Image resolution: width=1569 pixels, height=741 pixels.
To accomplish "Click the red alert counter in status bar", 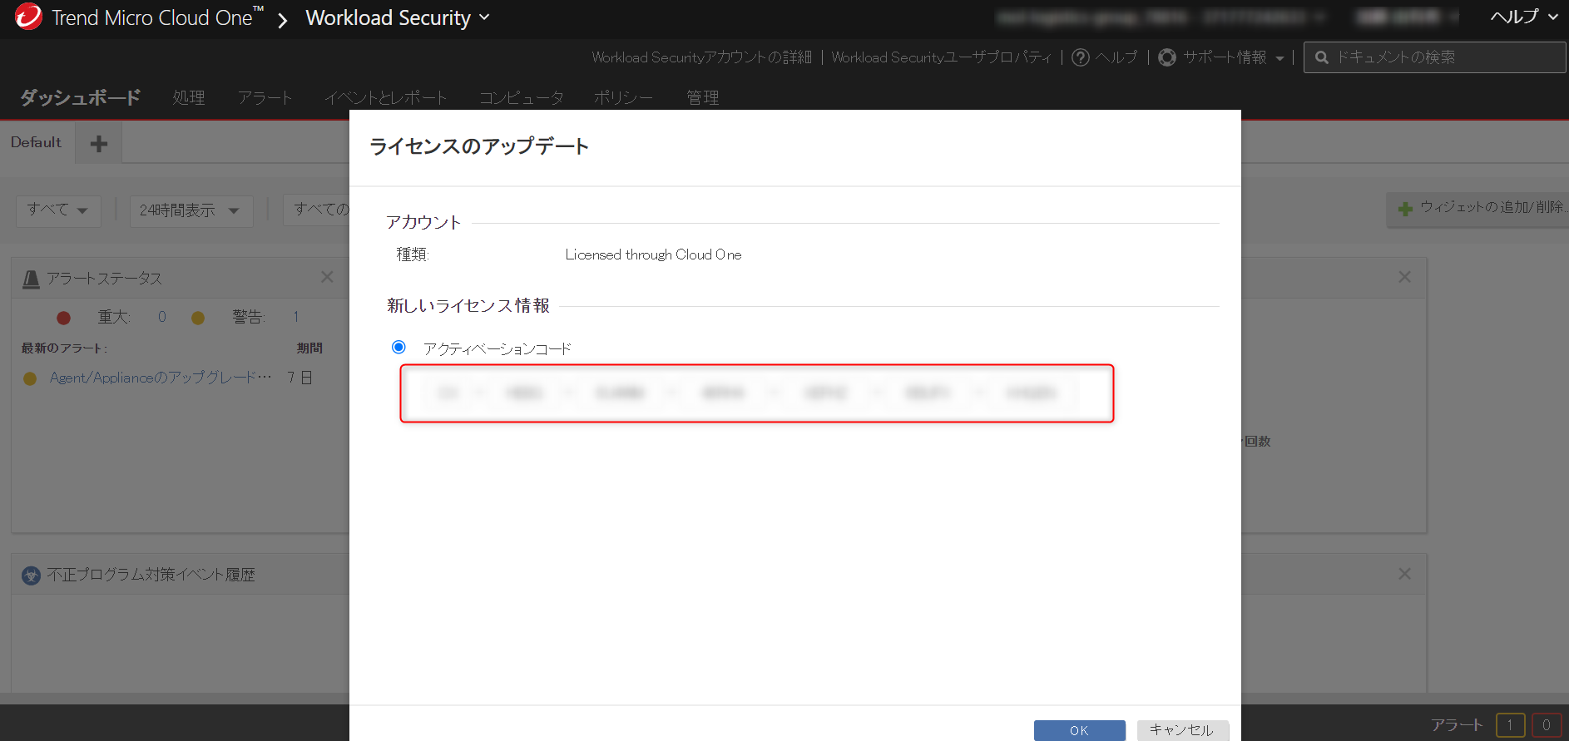I will pos(1547,725).
